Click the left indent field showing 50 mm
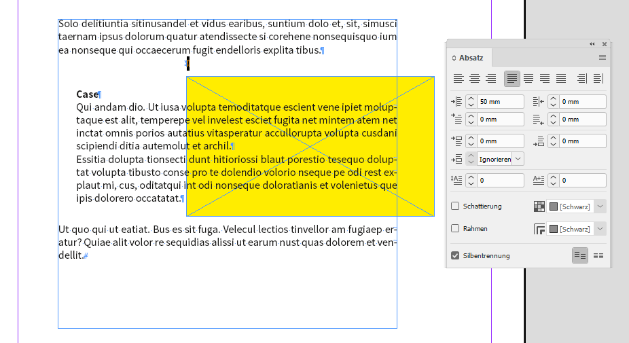Image resolution: width=629 pixels, height=343 pixels. click(500, 102)
